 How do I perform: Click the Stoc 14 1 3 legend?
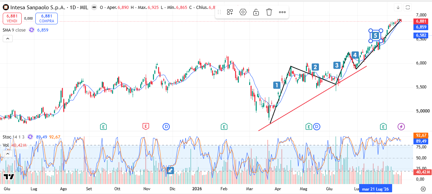(14, 137)
